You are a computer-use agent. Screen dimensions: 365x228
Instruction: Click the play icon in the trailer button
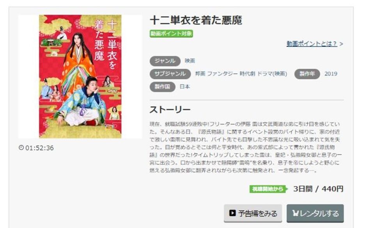coord(232,213)
